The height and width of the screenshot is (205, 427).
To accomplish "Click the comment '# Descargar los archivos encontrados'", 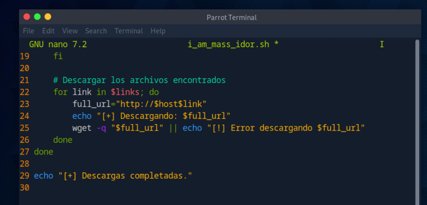I will coord(139,80).
